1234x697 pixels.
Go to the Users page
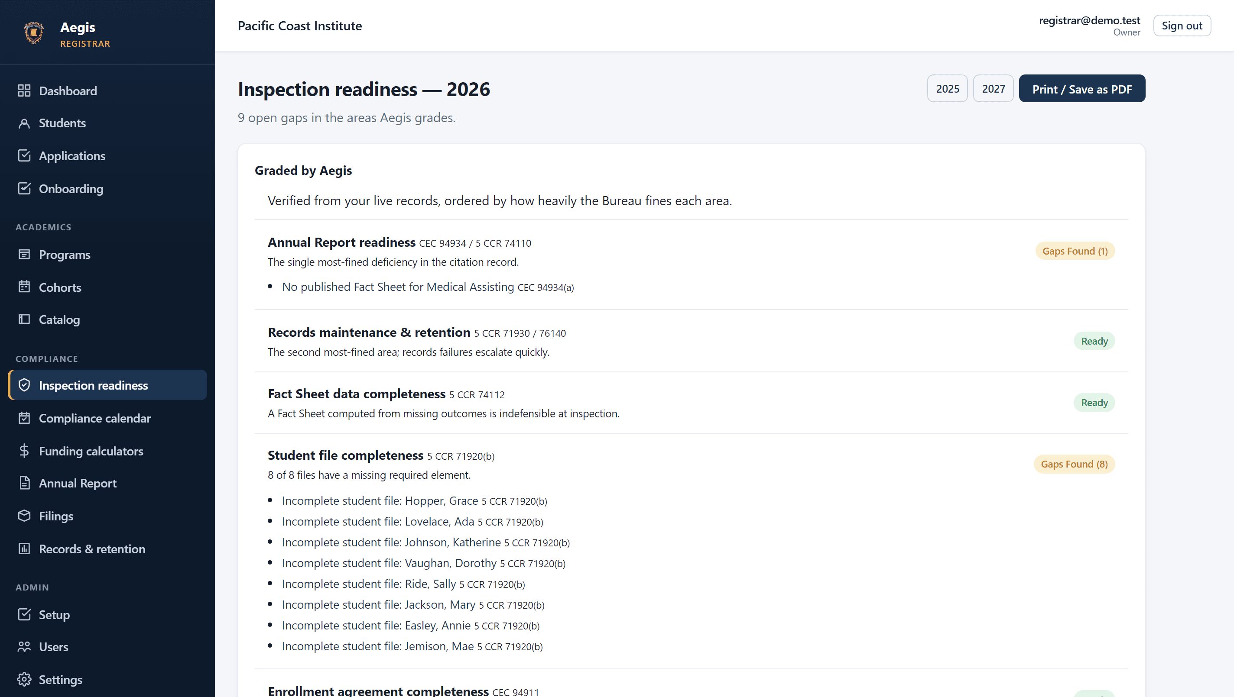(x=107, y=647)
